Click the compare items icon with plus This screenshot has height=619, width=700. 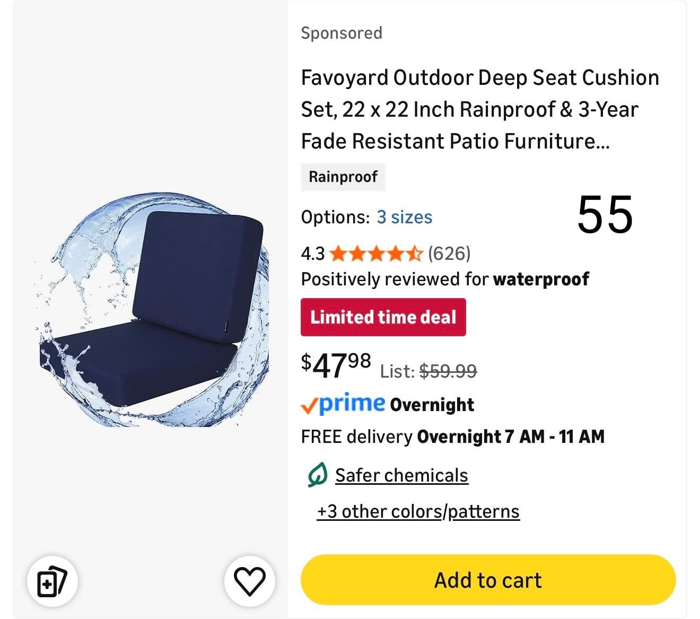[52, 581]
